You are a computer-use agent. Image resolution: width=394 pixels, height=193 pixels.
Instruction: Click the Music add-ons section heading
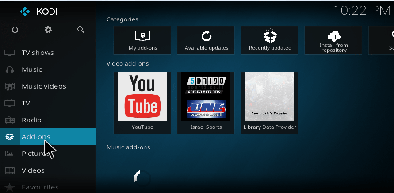[x=128, y=147]
